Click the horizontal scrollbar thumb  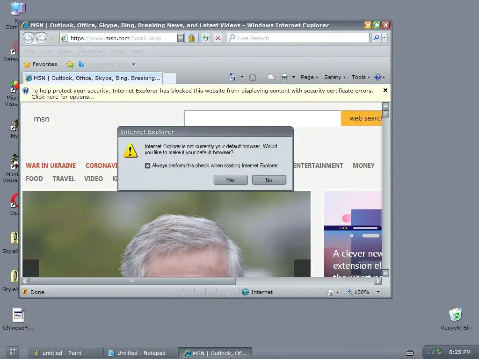tap(132, 281)
